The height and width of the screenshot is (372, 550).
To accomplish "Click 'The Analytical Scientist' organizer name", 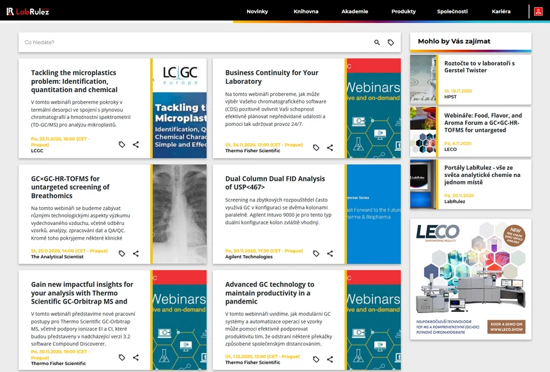I will coord(57,256).
